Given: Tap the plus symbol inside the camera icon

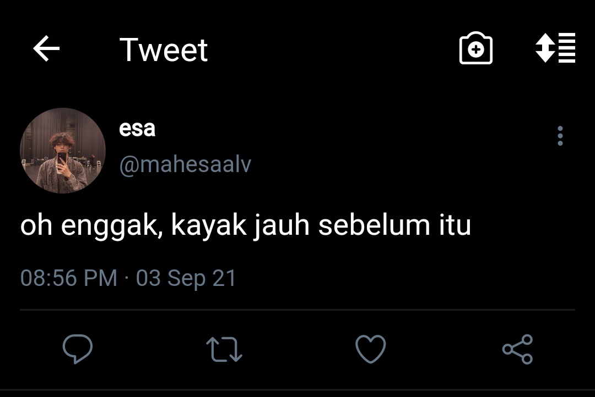Looking at the screenshot, I should [476, 49].
